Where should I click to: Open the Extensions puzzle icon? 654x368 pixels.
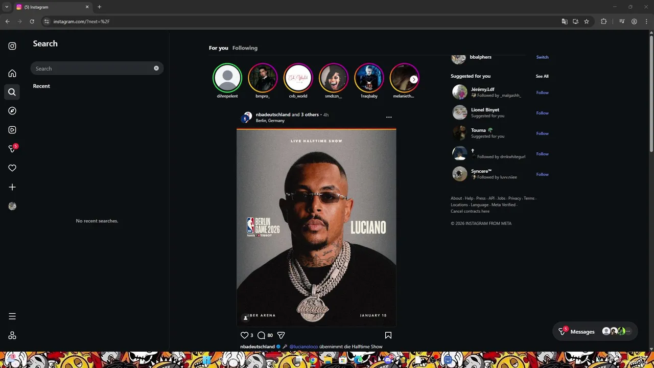click(604, 21)
